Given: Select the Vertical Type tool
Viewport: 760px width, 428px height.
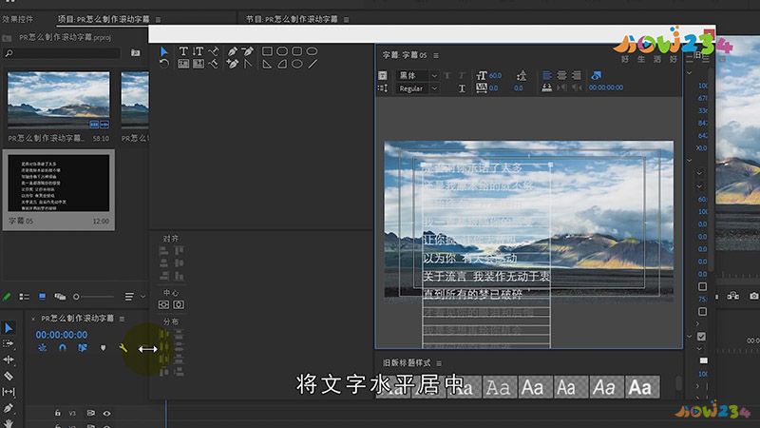Looking at the screenshot, I should coord(198,51).
